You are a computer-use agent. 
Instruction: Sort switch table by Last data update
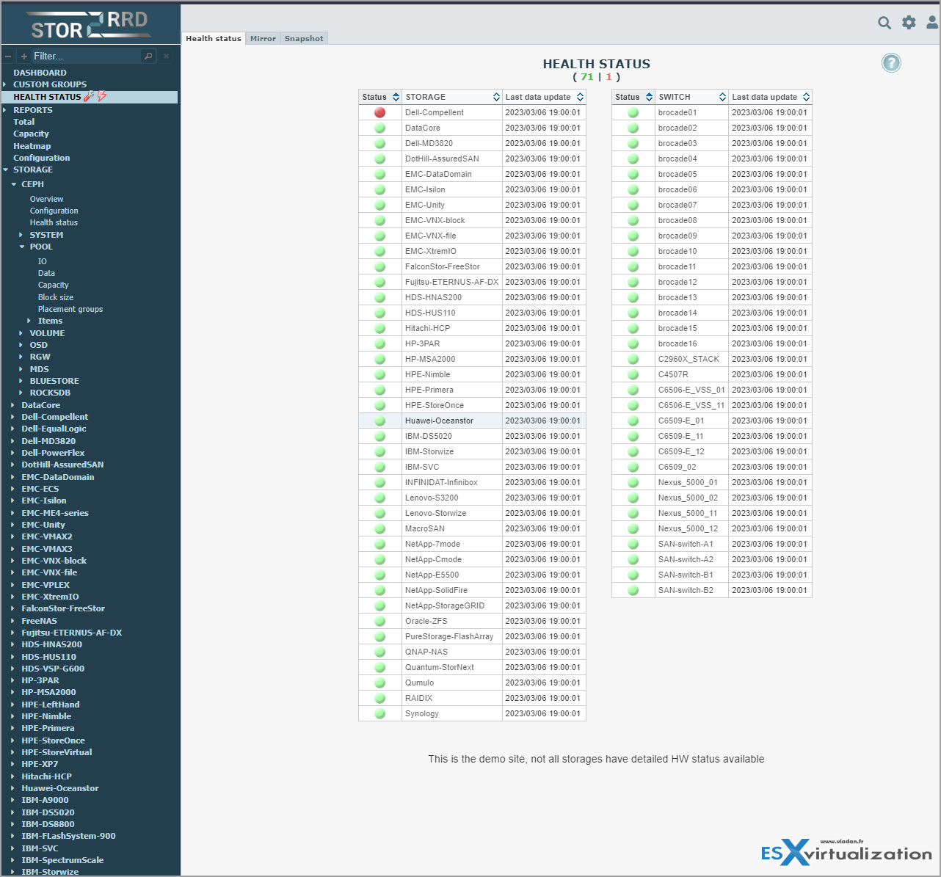click(x=770, y=97)
